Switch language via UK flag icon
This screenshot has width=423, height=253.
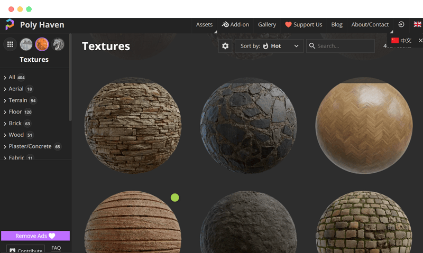(417, 24)
